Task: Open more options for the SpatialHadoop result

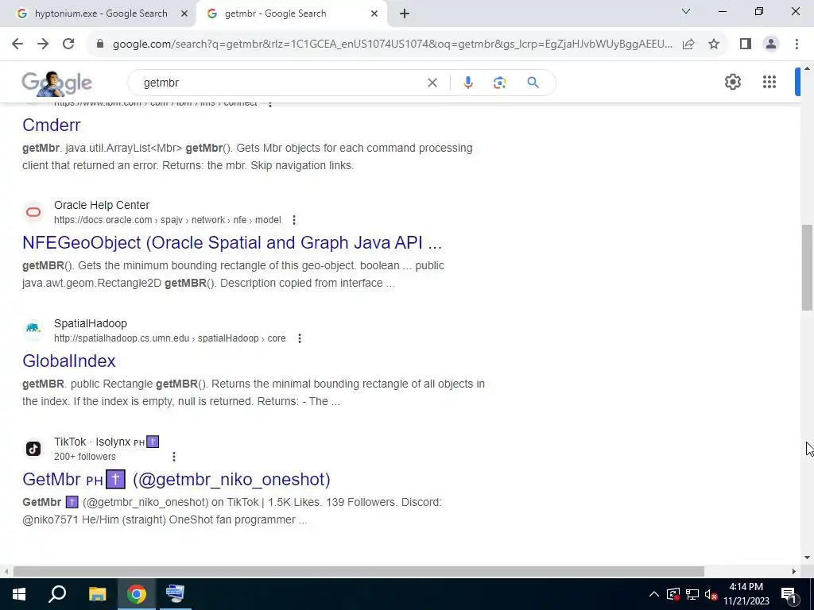Action: 299,338
